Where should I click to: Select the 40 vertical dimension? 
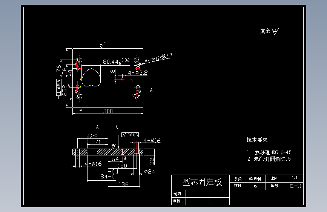point(71,73)
